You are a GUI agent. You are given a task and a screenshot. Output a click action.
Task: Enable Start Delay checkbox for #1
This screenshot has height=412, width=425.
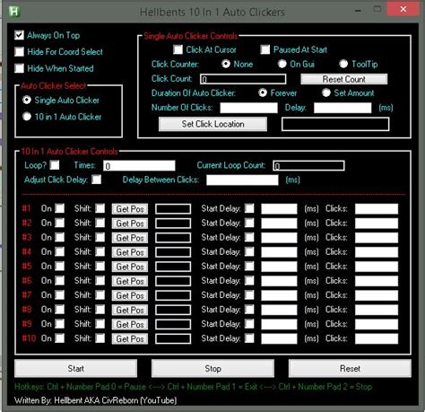249,208
